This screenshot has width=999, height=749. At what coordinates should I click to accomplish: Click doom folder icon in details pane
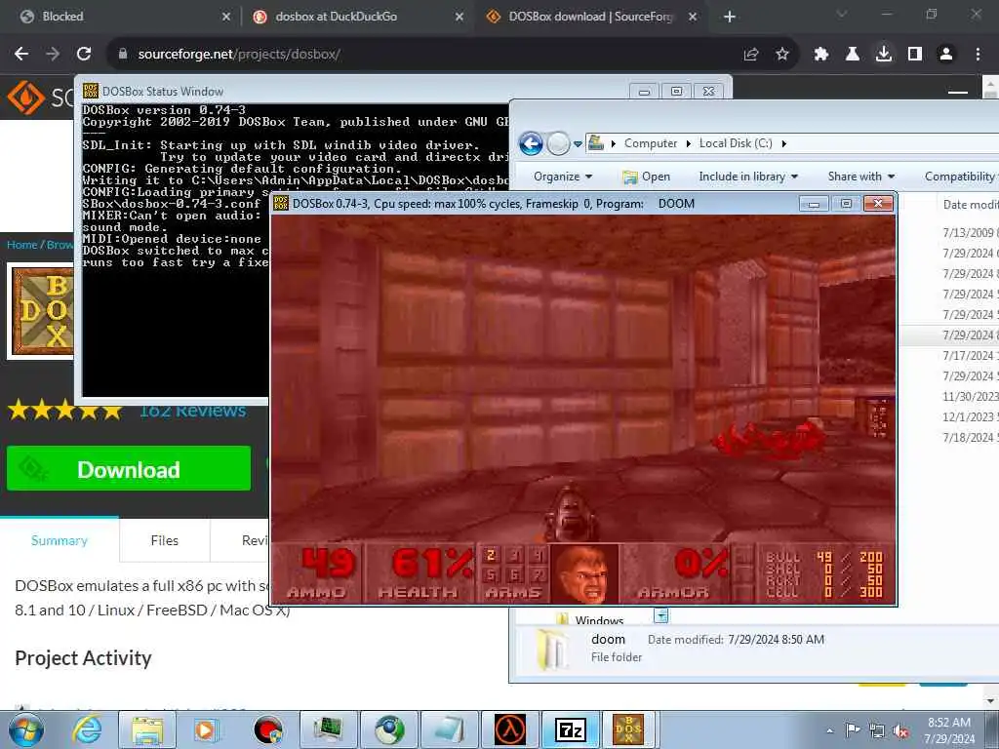554,650
